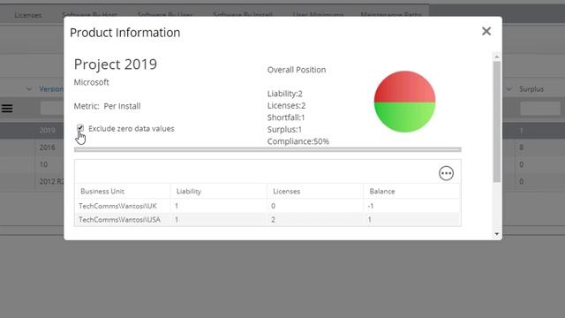Click the Surplus filter input field
Screen dimensions: 565x318
click(x=539, y=109)
